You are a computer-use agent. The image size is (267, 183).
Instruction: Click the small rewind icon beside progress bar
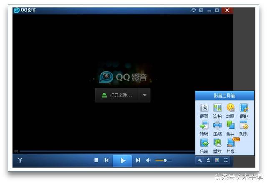[x=16, y=151]
